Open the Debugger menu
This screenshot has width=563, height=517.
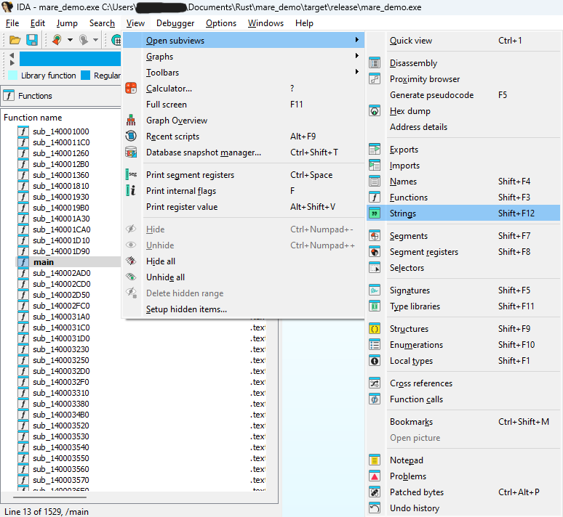point(175,23)
